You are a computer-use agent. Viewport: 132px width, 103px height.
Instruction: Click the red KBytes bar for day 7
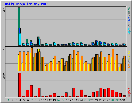click(31, 91)
